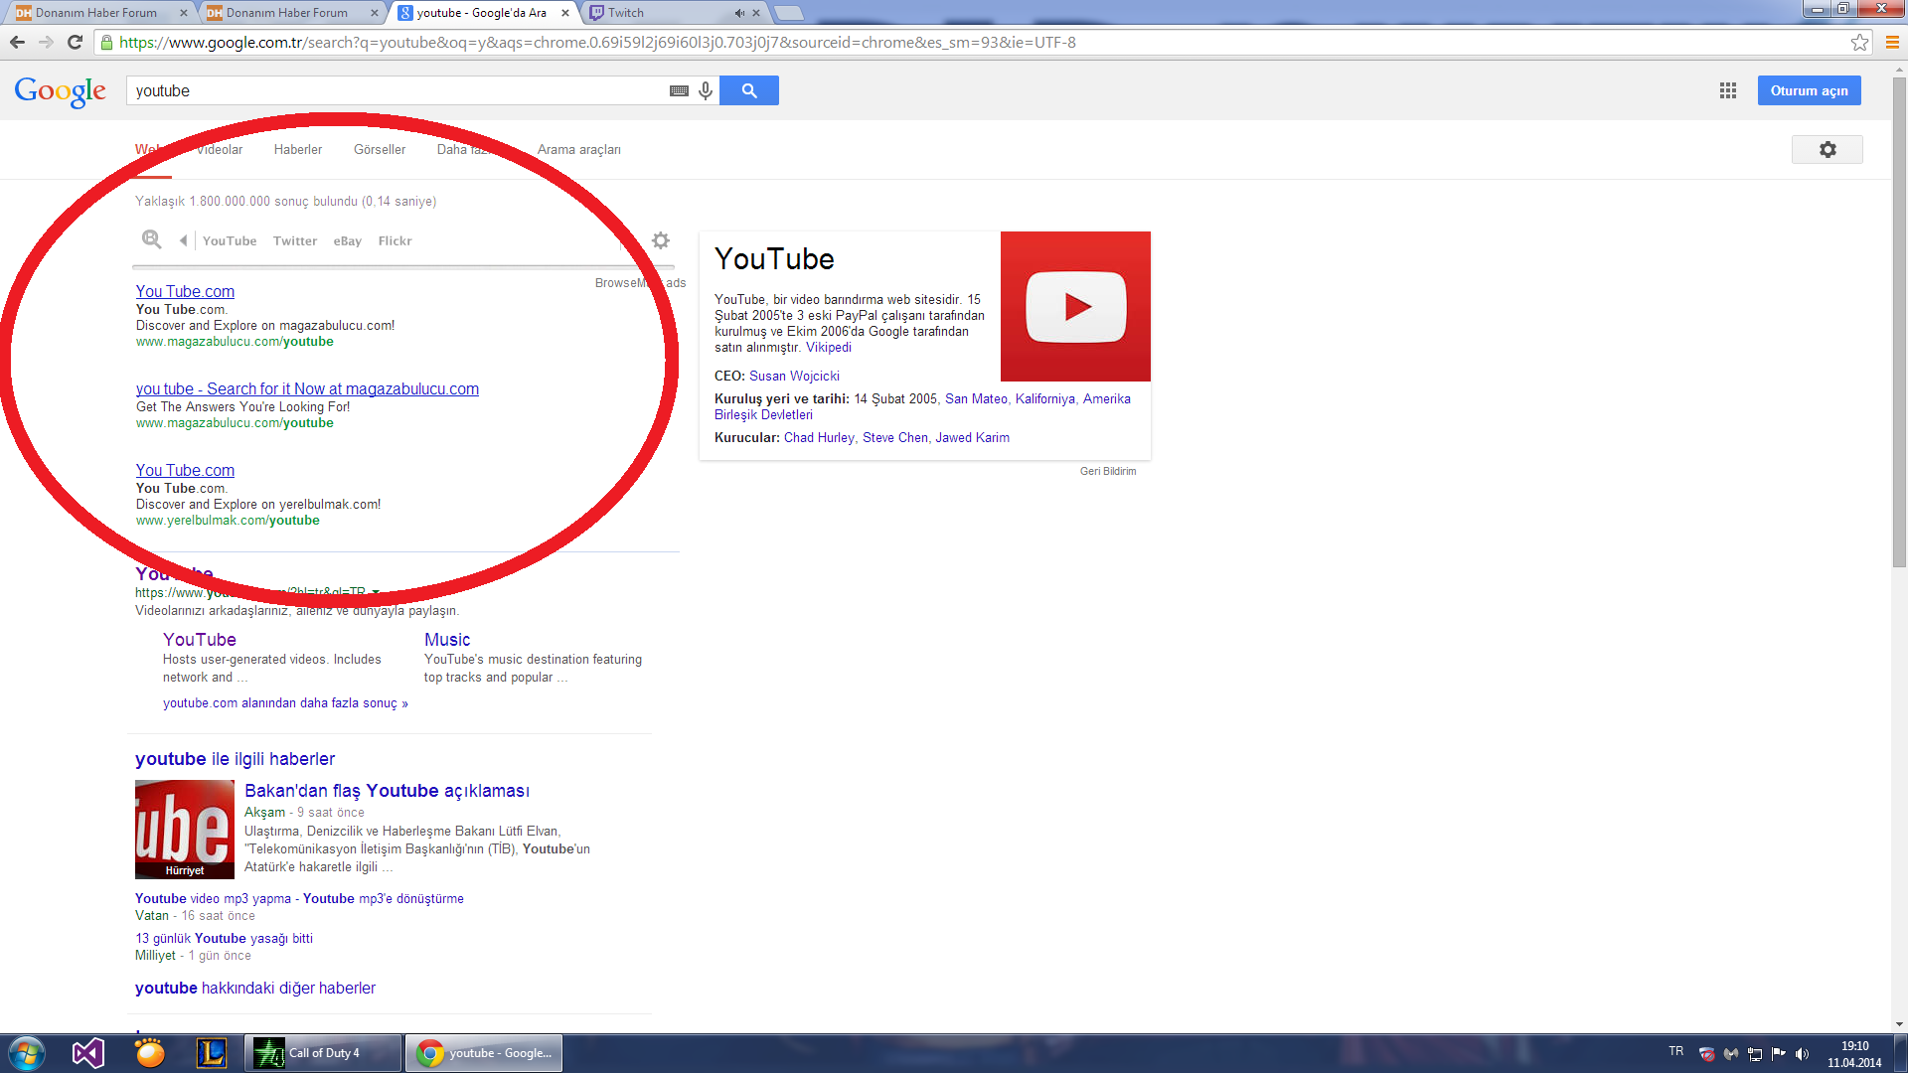Click the blue magnifier search button
This screenshot has width=1908, height=1073.
[x=748, y=90]
